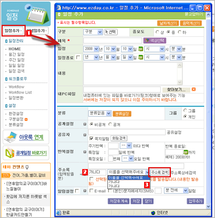Enable the 일정종료 end date checkbox
The image size is (215, 218).
pos(78,58)
